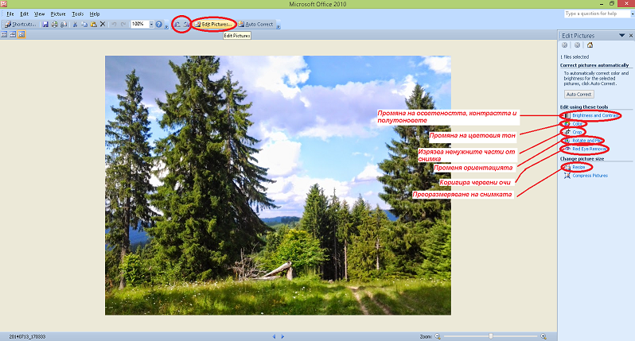Open the Picture menu

[58, 14]
